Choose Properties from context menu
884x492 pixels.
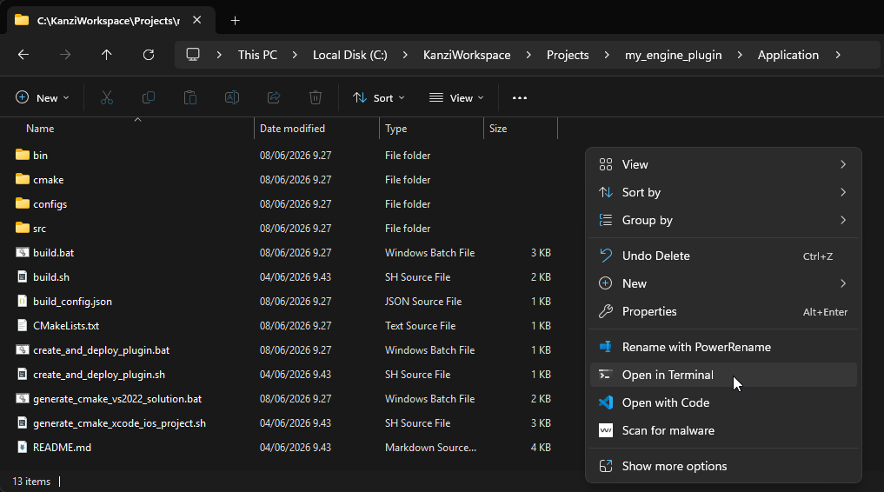(x=723, y=312)
